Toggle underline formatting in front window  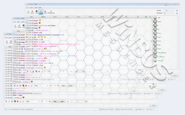point(12,101)
